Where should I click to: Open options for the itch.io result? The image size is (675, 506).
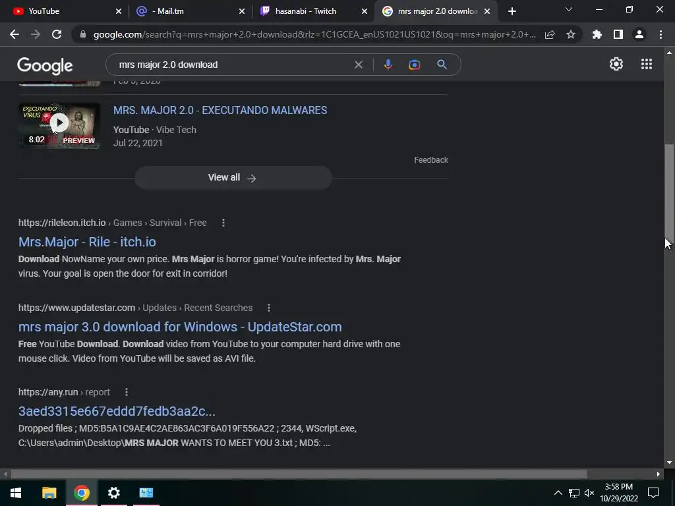click(x=223, y=223)
